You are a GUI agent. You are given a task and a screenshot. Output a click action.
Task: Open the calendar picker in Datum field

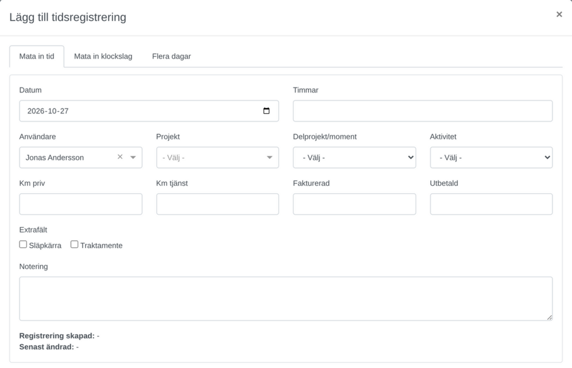tap(267, 111)
